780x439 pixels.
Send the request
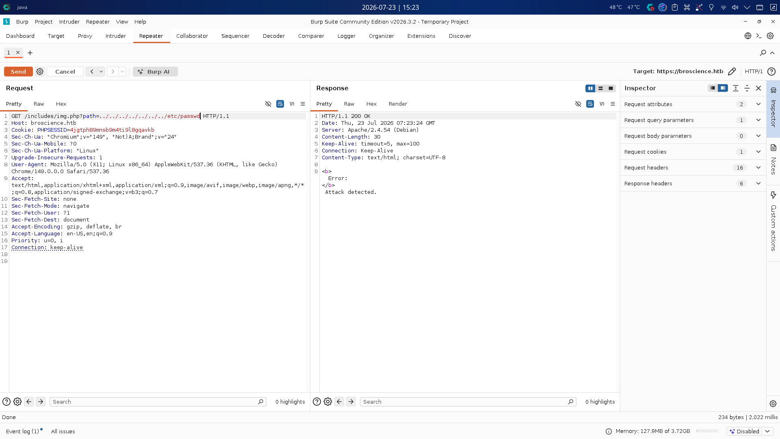pyautogui.click(x=18, y=72)
